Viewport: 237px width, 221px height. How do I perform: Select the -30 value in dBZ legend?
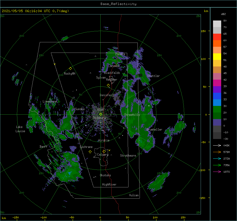point(226,139)
